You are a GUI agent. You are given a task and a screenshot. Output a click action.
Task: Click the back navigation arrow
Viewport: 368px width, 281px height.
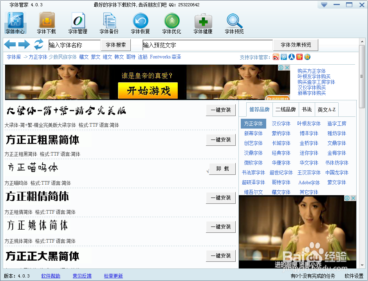point(10,44)
